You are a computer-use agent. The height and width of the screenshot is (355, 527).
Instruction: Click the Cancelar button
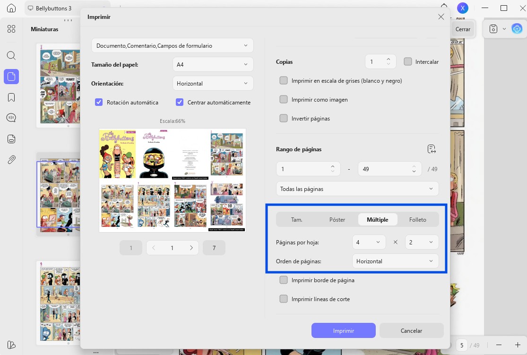[x=411, y=330]
